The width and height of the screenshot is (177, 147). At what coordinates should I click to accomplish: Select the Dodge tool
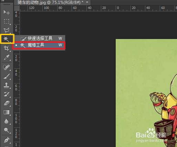pos(7,130)
